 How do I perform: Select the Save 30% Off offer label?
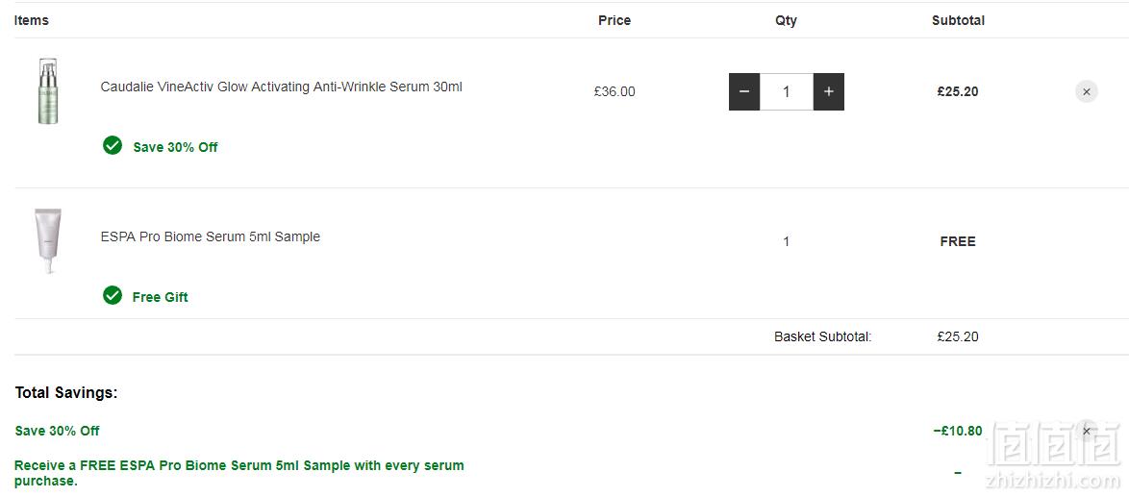175,147
